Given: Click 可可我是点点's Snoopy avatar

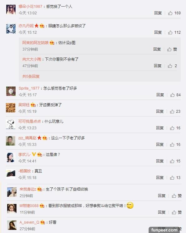Looking at the screenshot, I should 11,124.
